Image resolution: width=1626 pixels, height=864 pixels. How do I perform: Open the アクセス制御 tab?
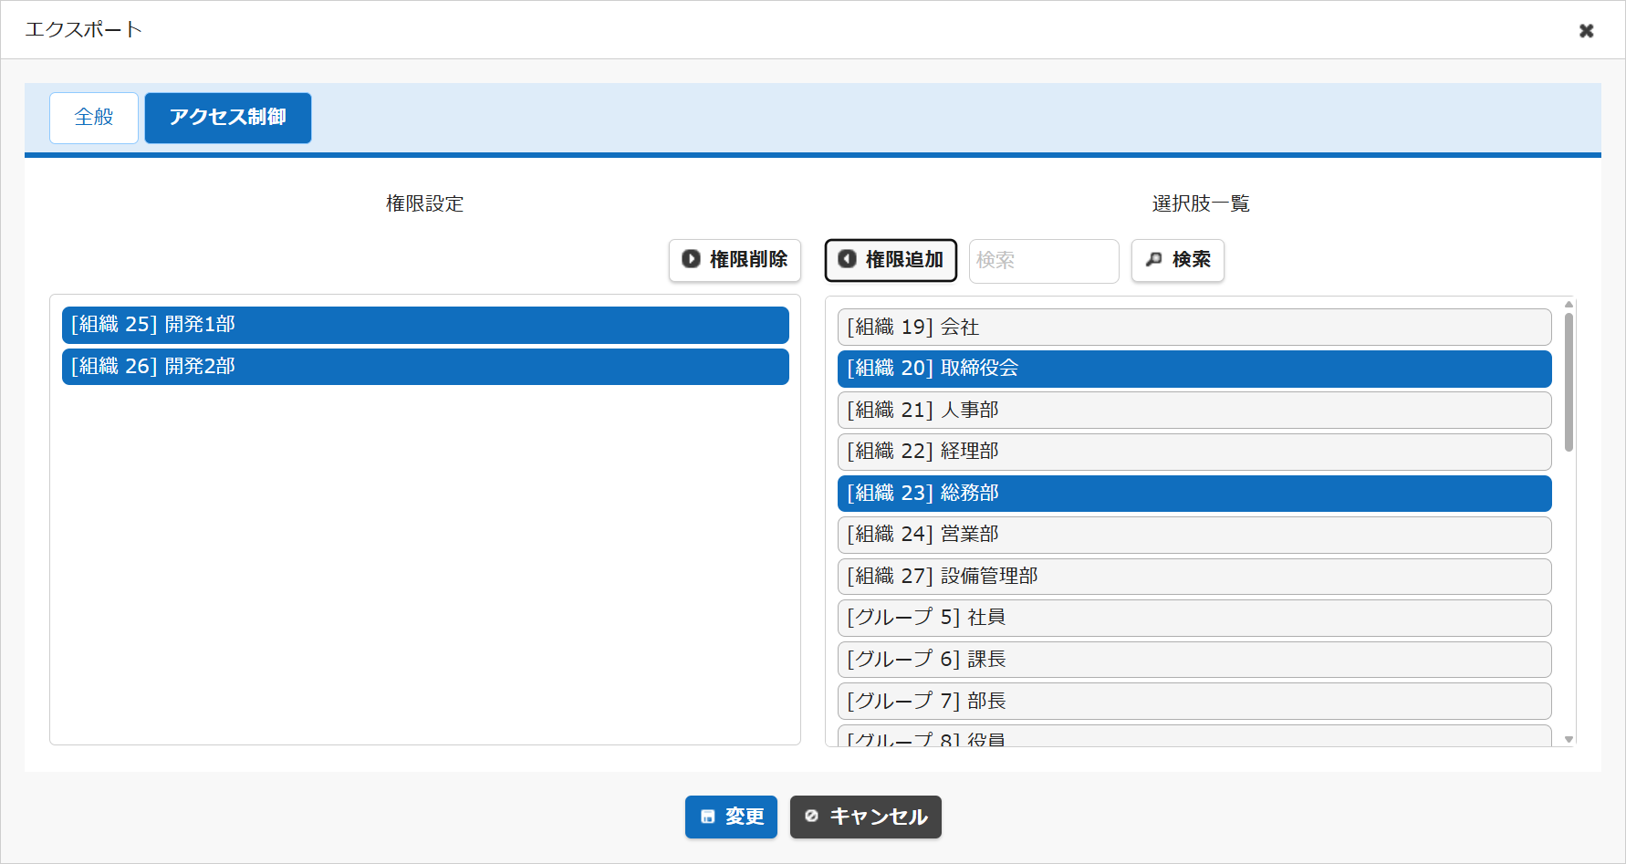point(228,118)
